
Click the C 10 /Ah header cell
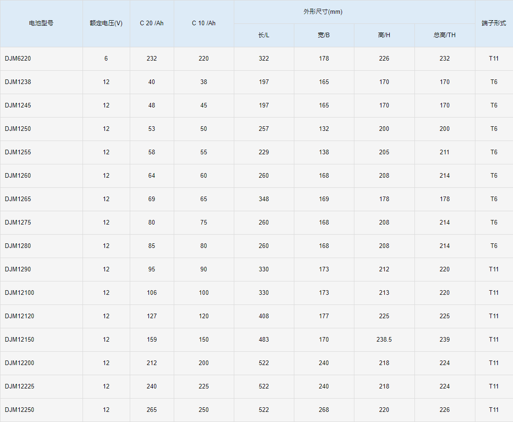click(x=204, y=23)
